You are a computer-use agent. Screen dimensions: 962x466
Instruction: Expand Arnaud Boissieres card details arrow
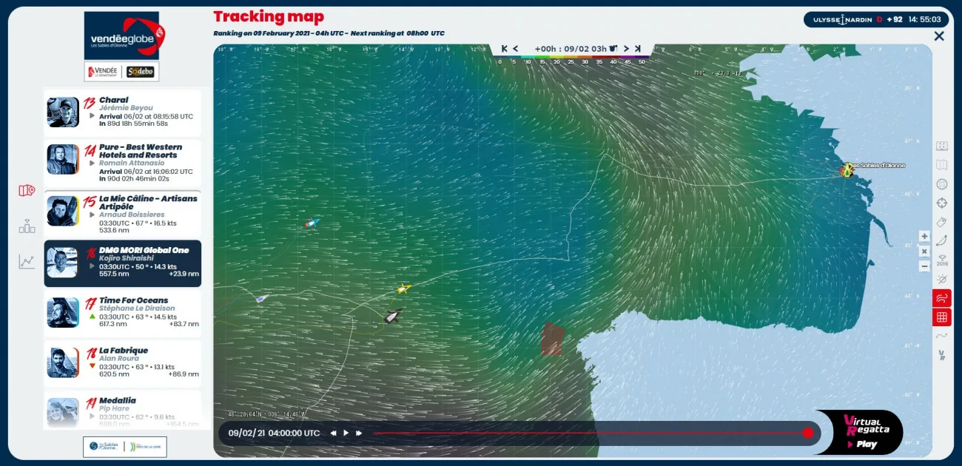pyautogui.click(x=92, y=215)
